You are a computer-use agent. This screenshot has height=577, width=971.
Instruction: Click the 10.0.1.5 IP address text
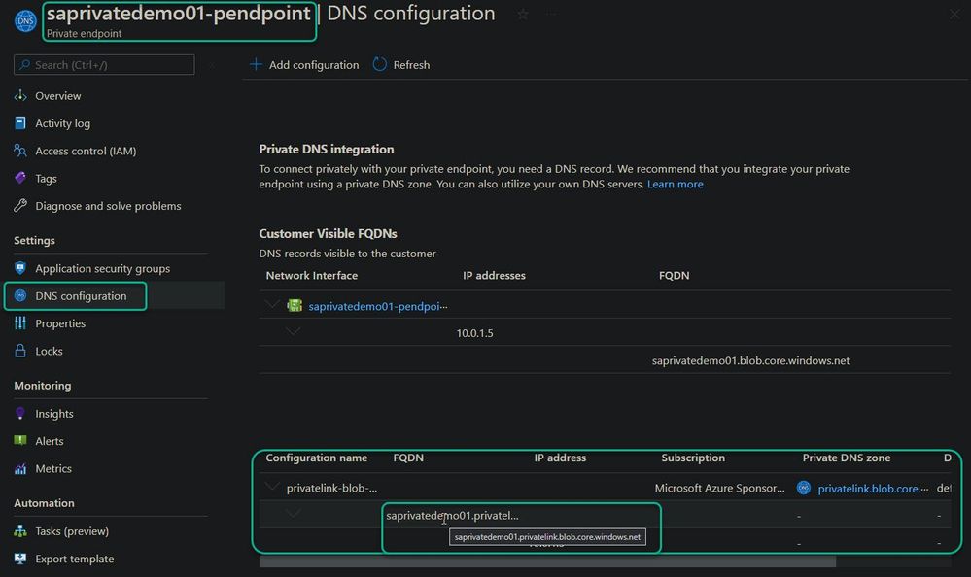(475, 333)
